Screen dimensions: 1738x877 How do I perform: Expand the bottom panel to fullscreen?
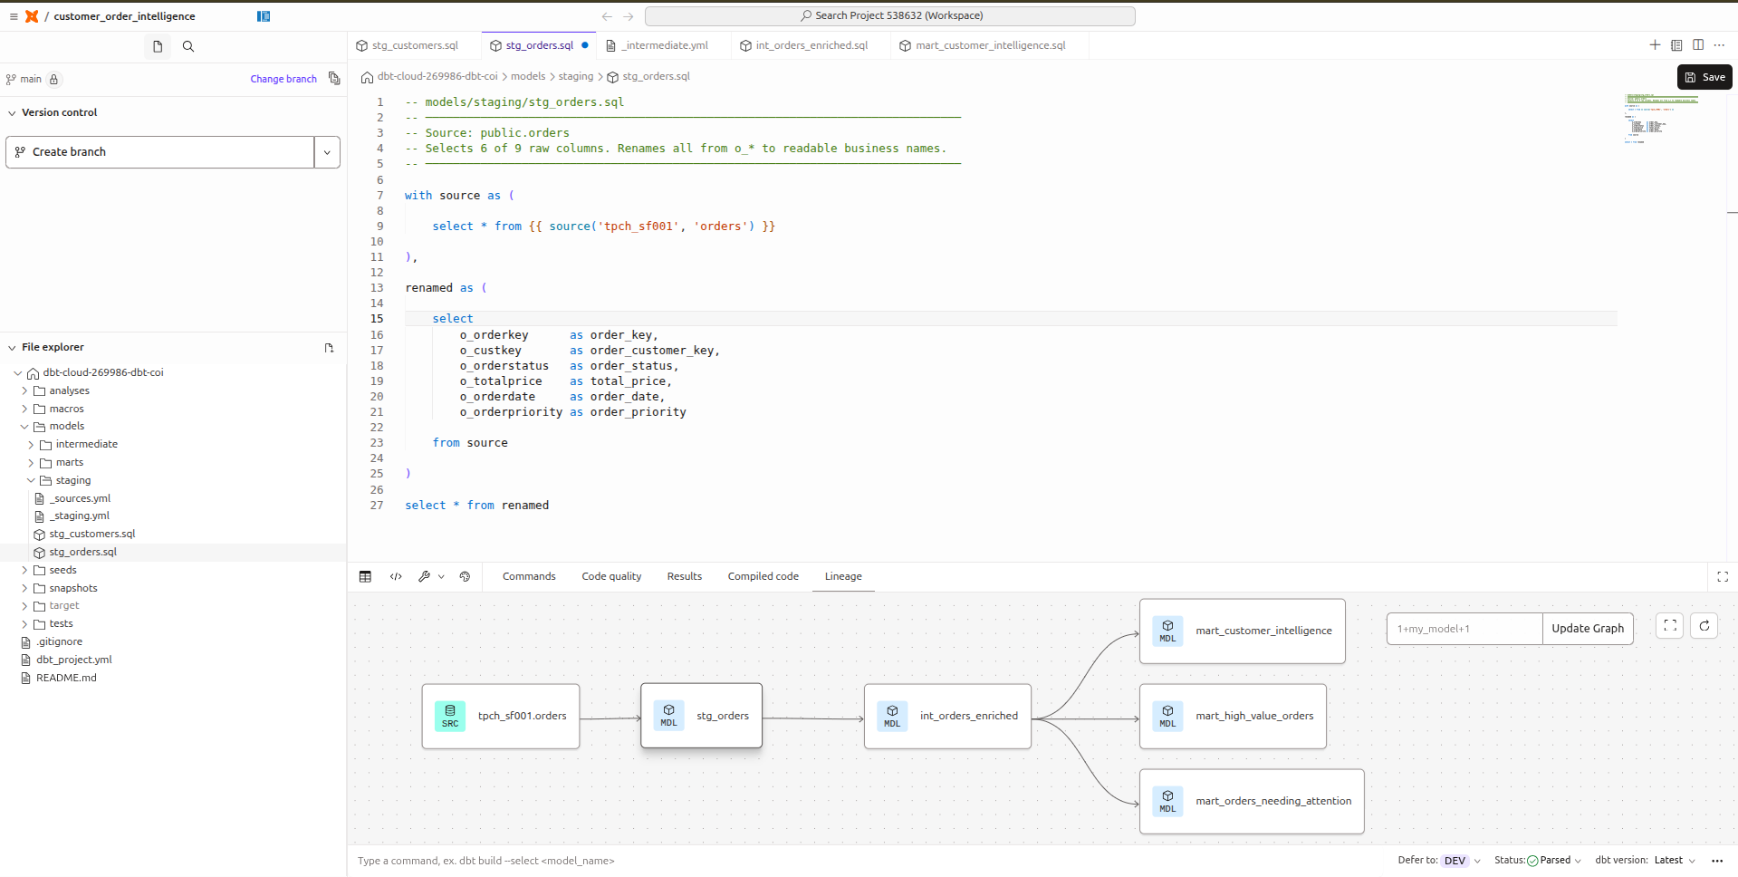click(x=1723, y=576)
